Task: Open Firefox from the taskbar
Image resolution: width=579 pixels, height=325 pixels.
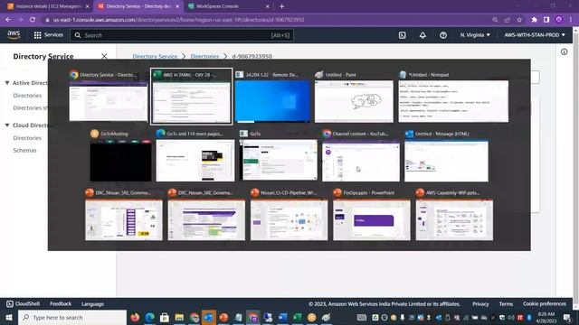Action: pos(135,317)
